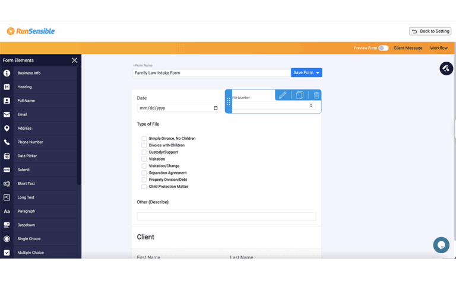456x281 pixels.
Task: Tick the Custody/Support checkbox
Action: pyautogui.click(x=144, y=152)
